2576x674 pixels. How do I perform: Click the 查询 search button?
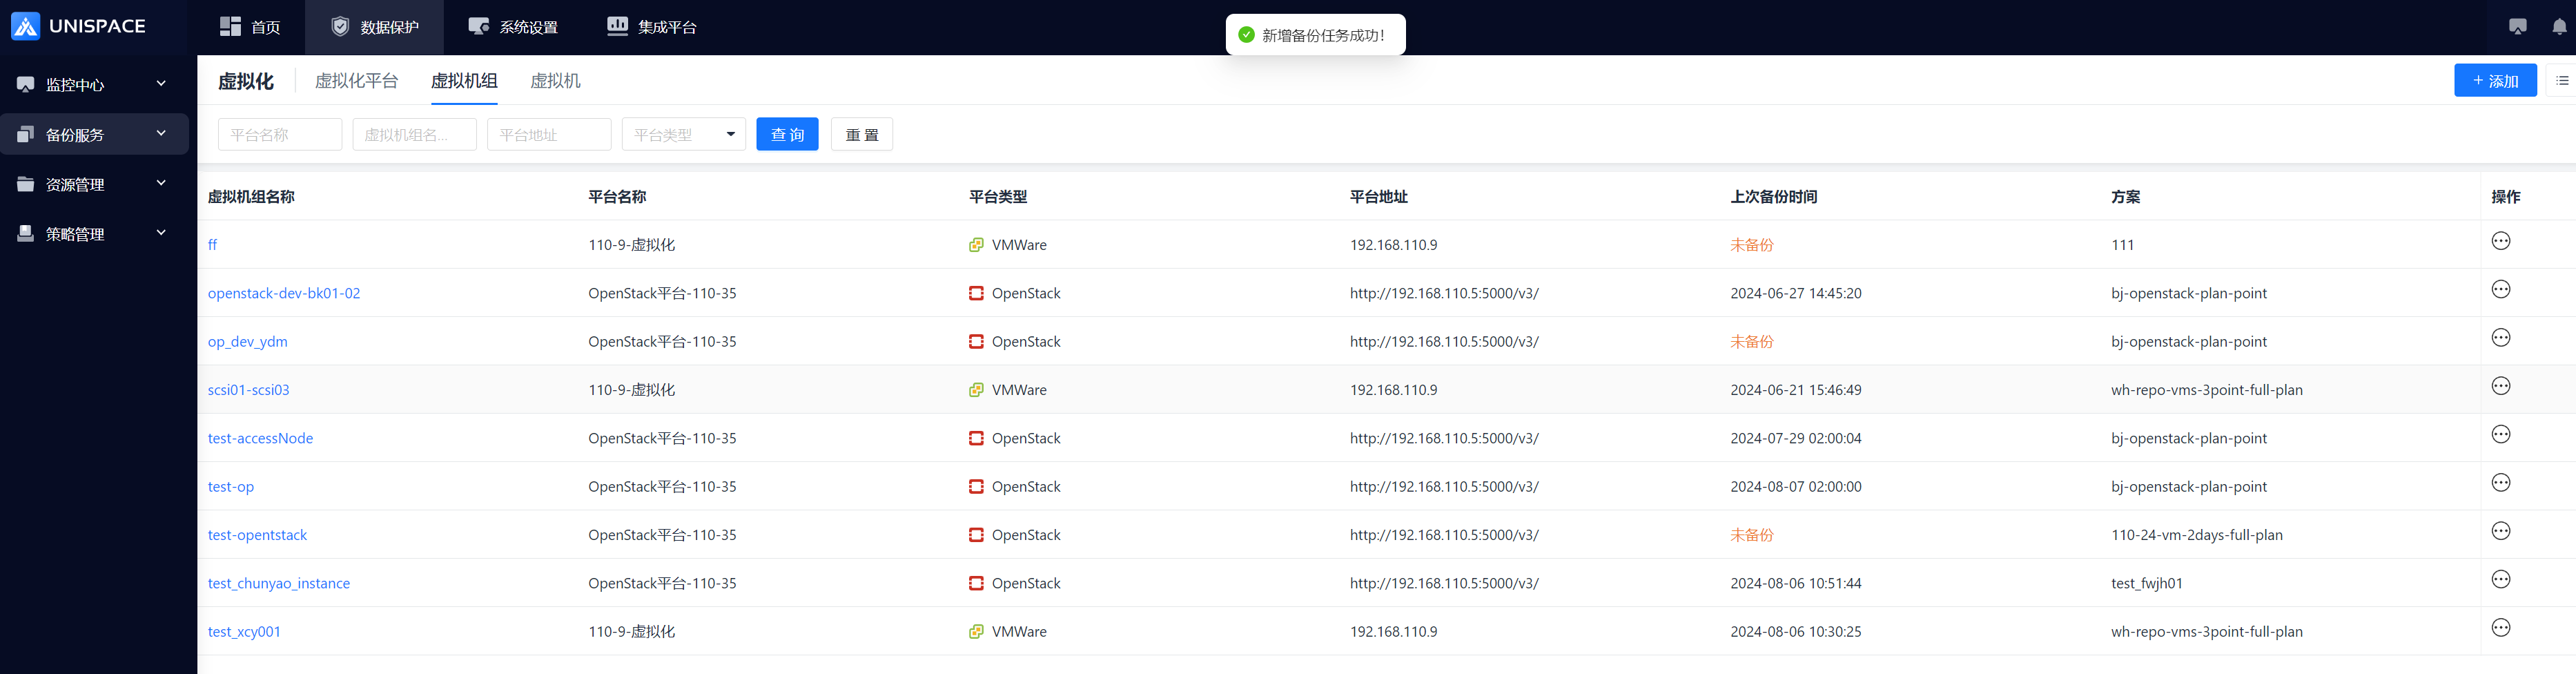[x=787, y=135]
